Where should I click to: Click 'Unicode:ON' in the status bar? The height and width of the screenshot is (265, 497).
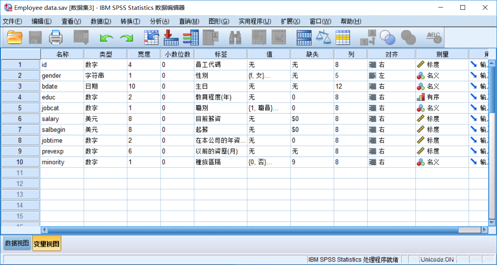pyautogui.click(x=437, y=259)
